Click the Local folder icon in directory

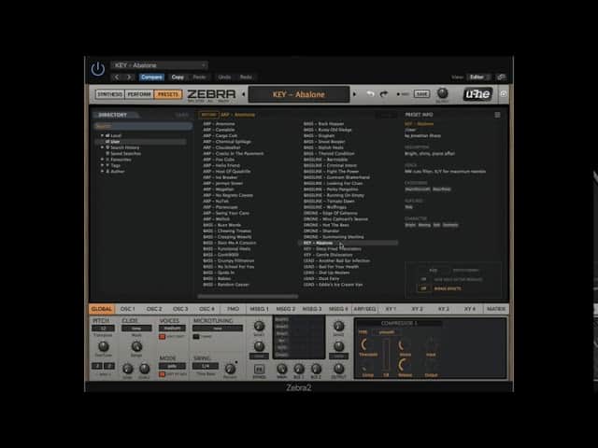coord(107,135)
